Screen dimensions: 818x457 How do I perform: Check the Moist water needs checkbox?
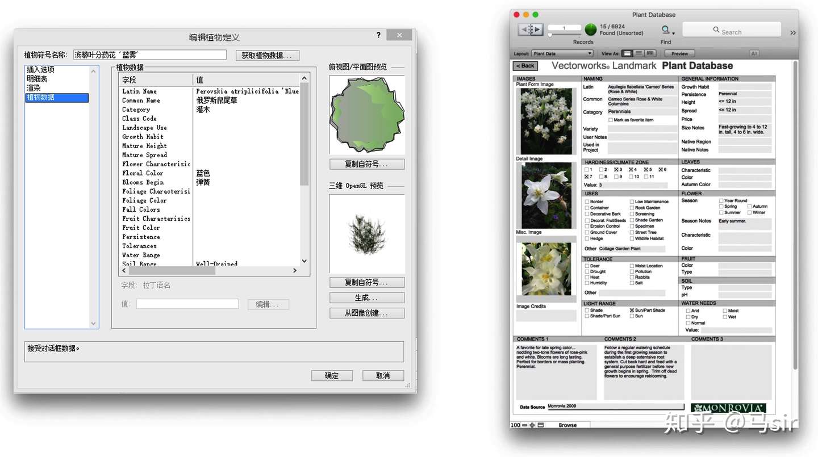click(x=725, y=311)
